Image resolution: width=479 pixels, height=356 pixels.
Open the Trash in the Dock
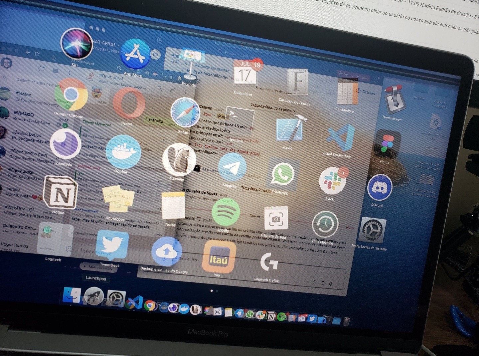coord(346,321)
